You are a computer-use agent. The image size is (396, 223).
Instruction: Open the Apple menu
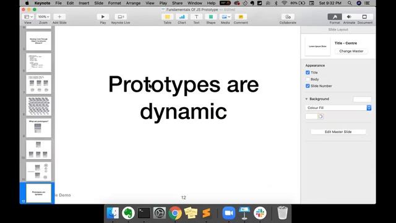[x=27, y=3]
